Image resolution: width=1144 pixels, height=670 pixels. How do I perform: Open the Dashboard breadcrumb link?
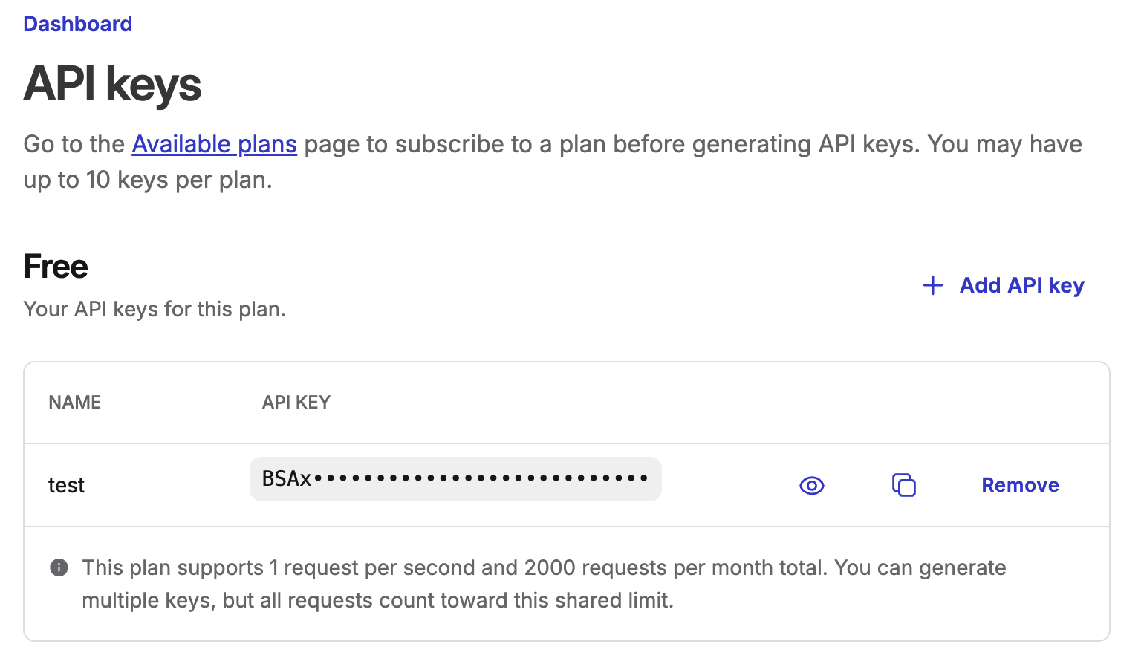click(x=78, y=24)
